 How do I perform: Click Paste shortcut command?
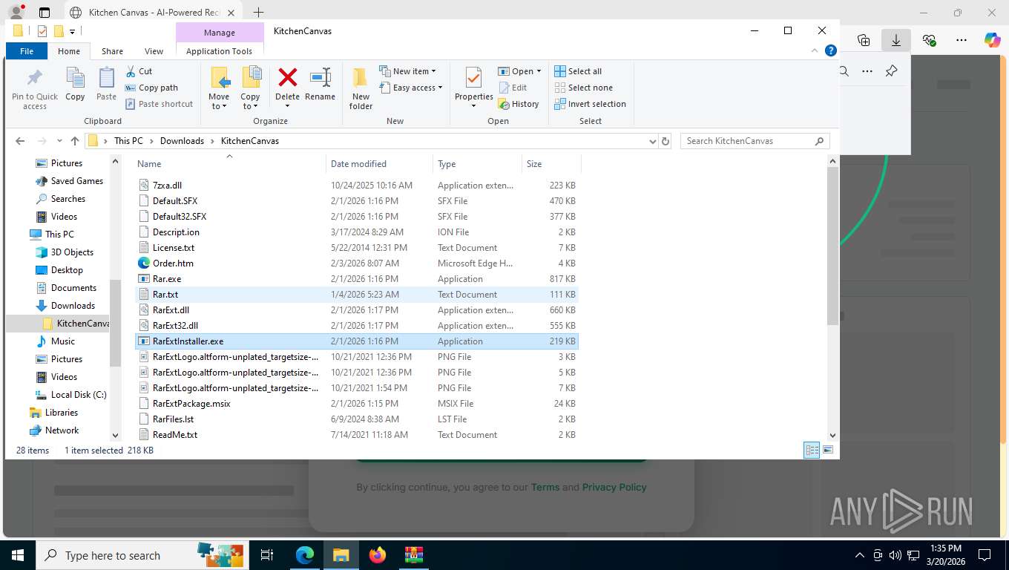pos(159,104)
